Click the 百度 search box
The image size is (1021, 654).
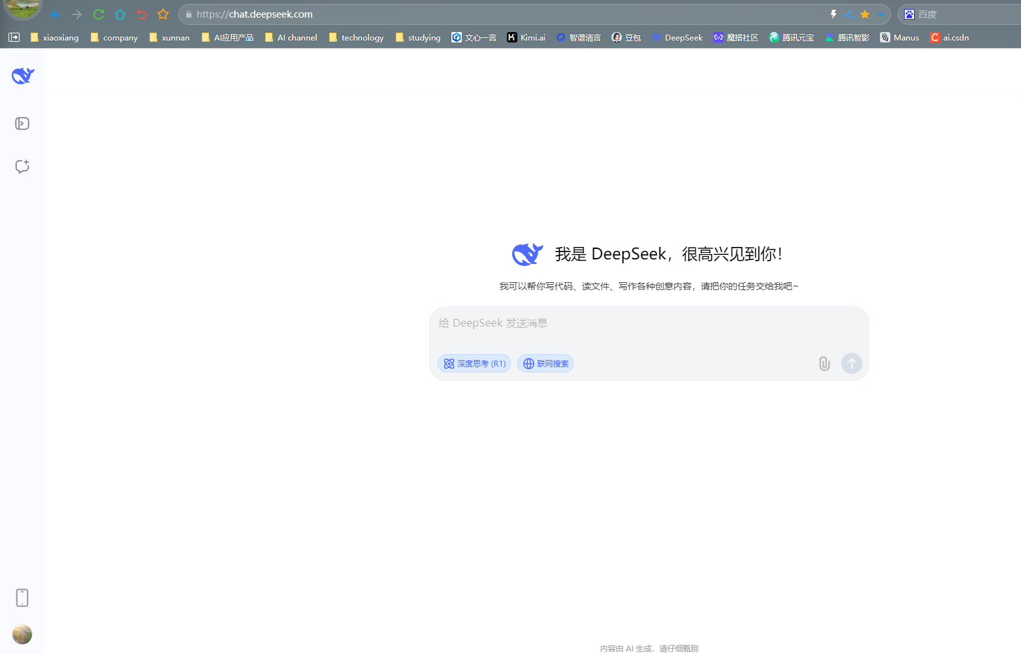coord(967,14)
